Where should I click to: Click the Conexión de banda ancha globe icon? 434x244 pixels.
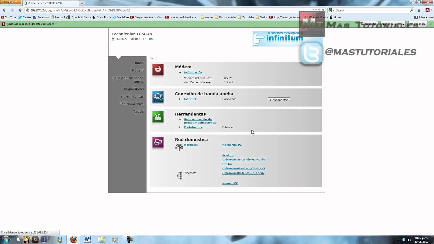[x=158, y=97]
